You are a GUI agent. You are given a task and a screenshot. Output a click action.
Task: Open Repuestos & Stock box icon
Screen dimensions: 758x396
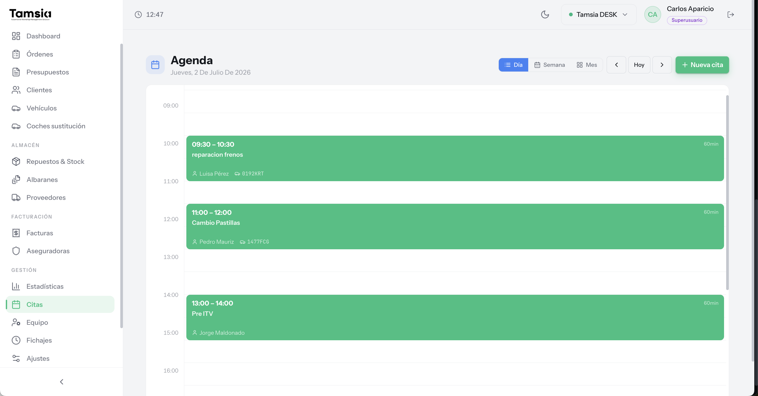pos(16,161)
